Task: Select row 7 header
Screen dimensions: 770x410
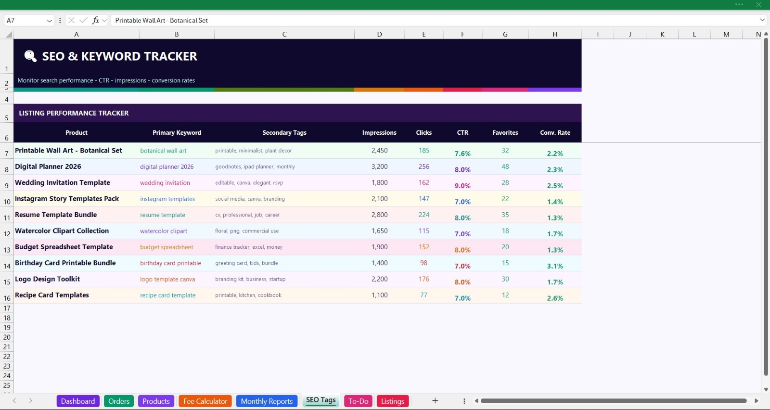Action: point(7,151)
